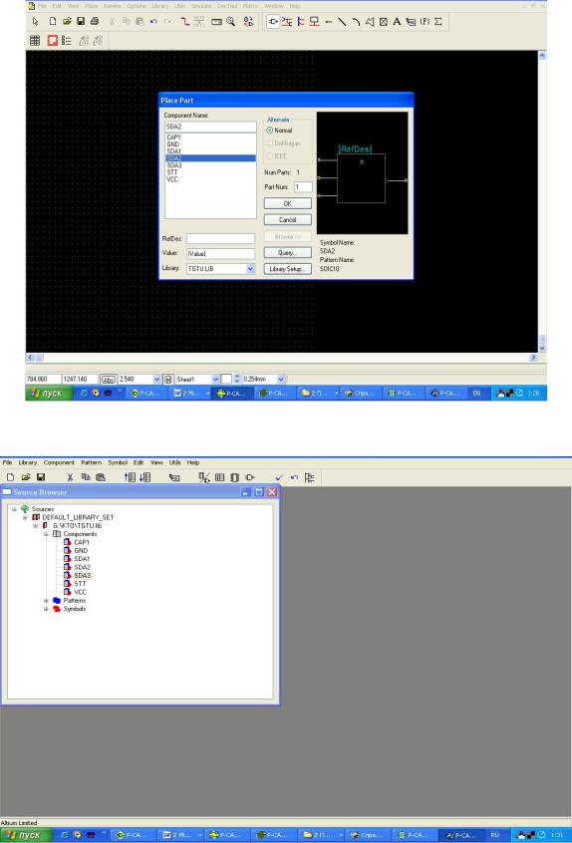Open the 0.254mm line width dropdown
572x843 pixels.
(281, 379)
